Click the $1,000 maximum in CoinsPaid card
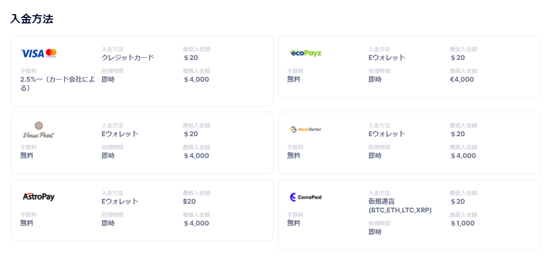Image resolution: width=559 pixels, height=268 pixels. [463, 223]
